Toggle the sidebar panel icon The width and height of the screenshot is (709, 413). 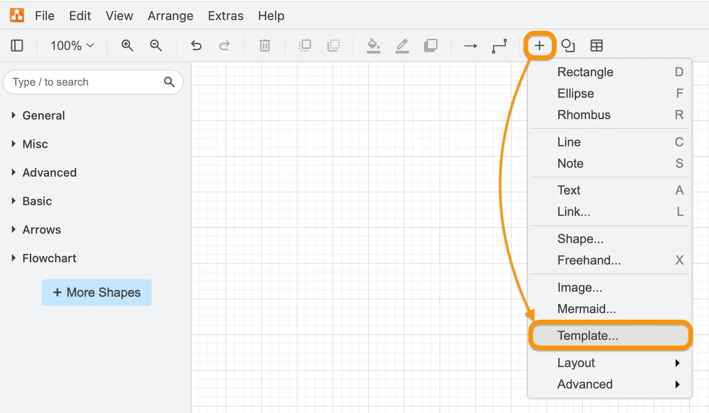pyautogui.click(x=17, y=45)
